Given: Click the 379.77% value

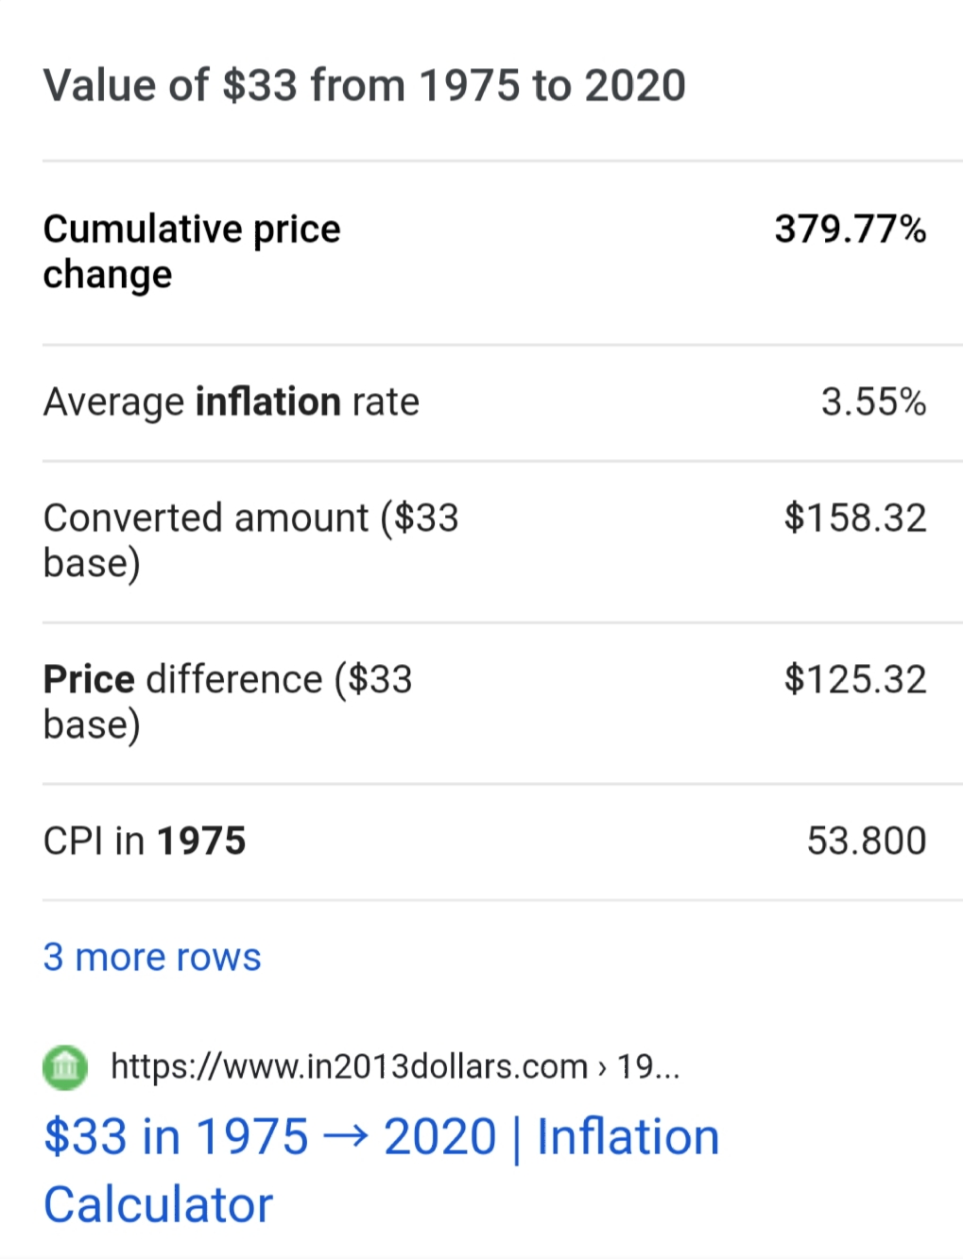Looking at the screenshot, I should 851,230.
